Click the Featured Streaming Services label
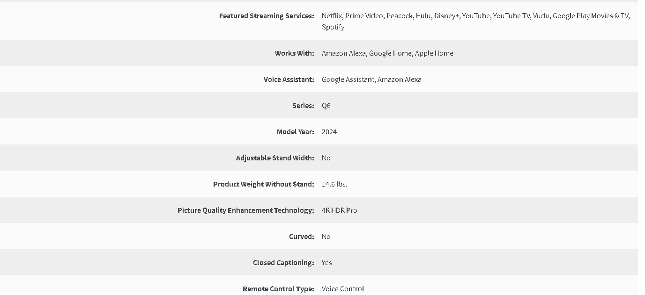Image resolution: width=645 pixels, height=295 pixels. coord(267,16)
